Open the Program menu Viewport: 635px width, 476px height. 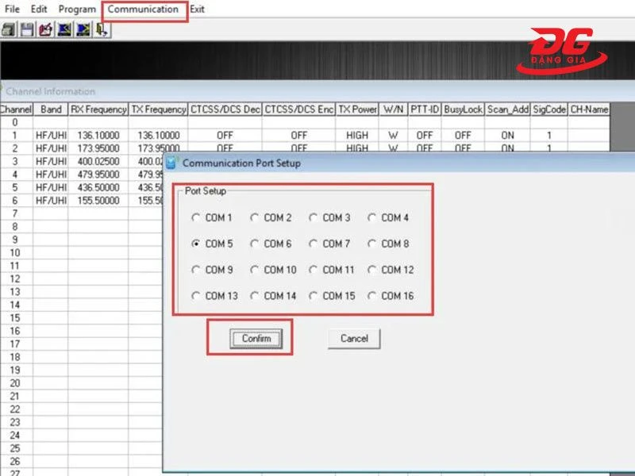point(77,10)
